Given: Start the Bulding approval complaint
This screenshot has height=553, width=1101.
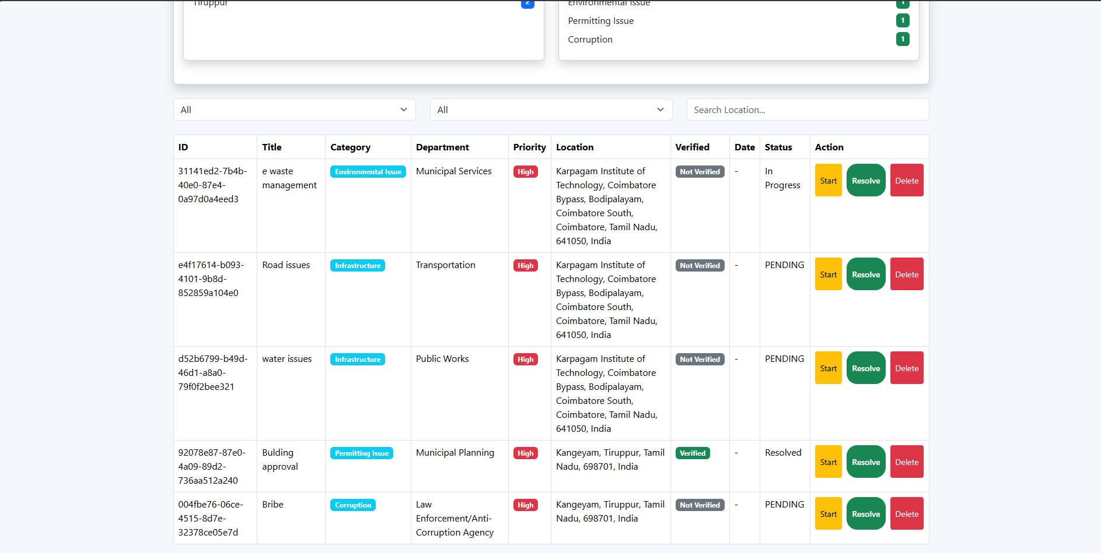Looking at the screenshot, I should tap(828, 462).
